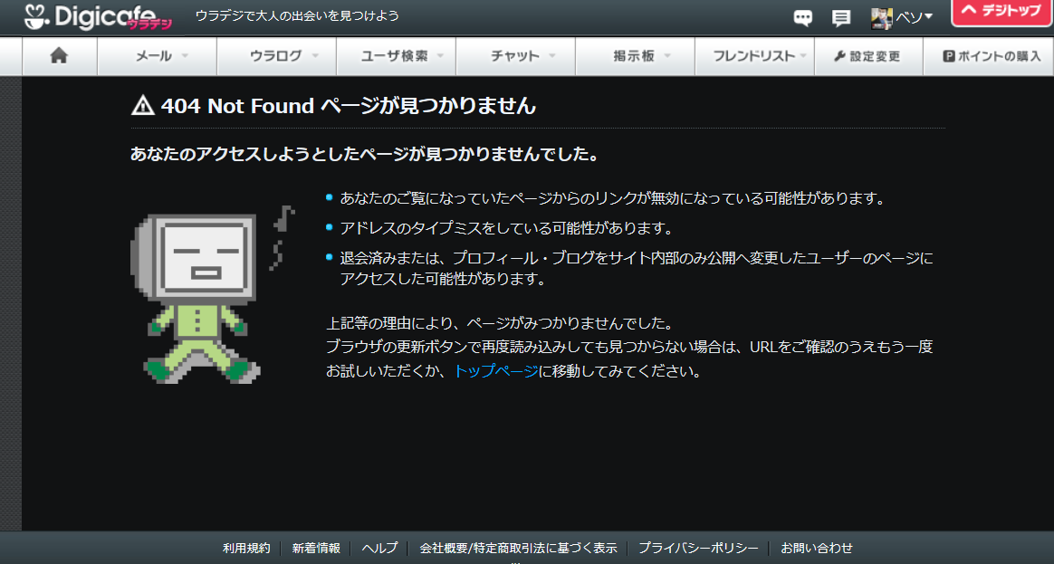Open the メール menu
This screenshot has width=1054, height=564.
click(x=154, y=56)
